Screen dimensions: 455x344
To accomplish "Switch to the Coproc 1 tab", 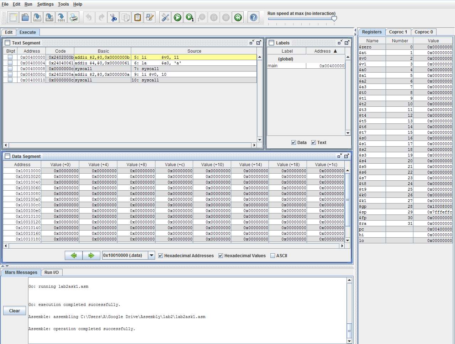I will 398,32.
